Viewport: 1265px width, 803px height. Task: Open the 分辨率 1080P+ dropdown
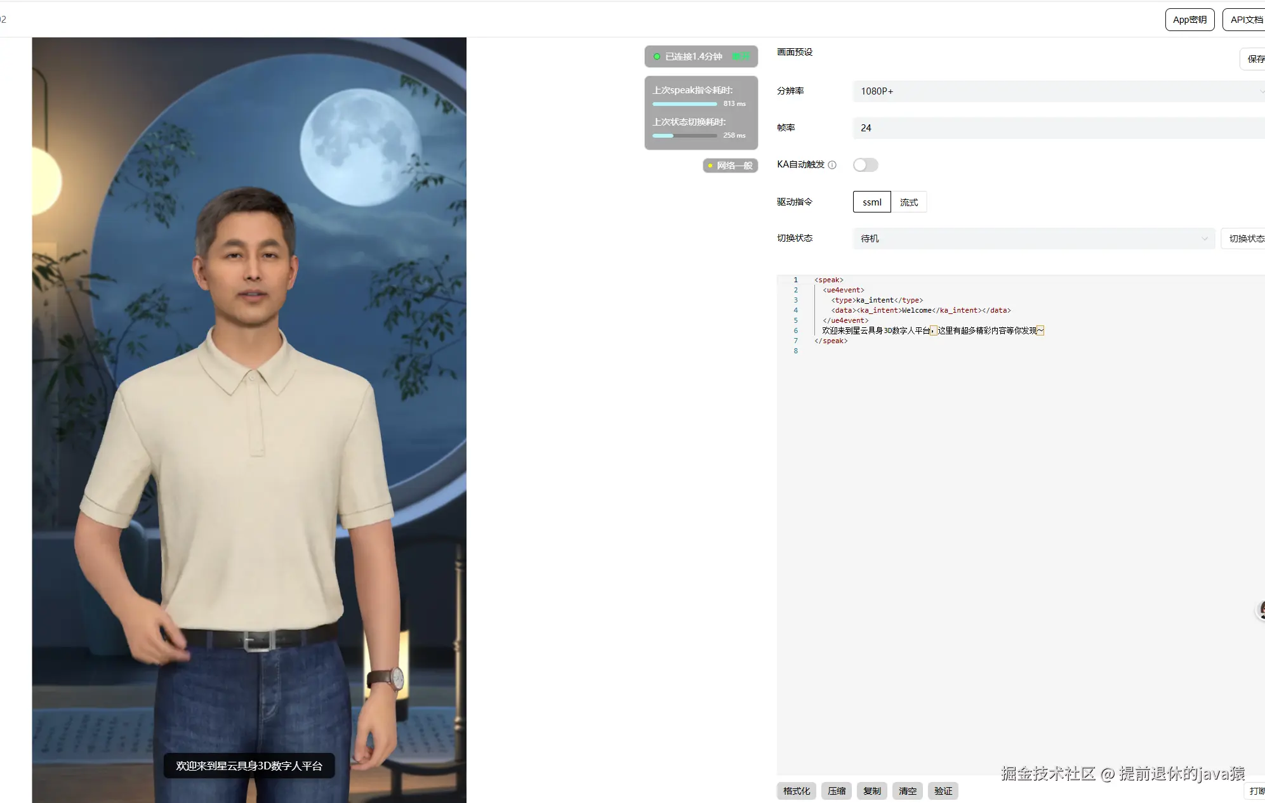point(1057,91)
